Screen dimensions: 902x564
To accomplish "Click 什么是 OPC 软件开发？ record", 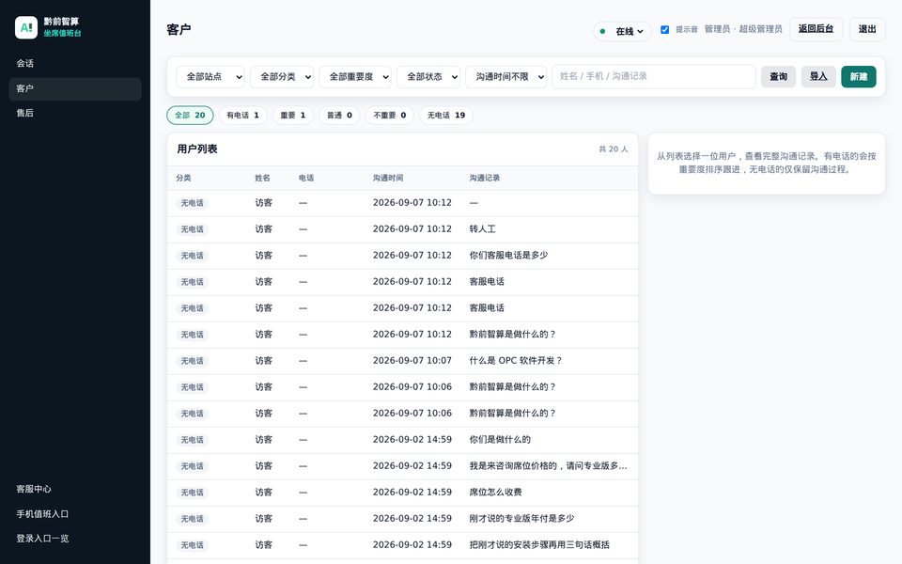I will (x=516, y=361).
